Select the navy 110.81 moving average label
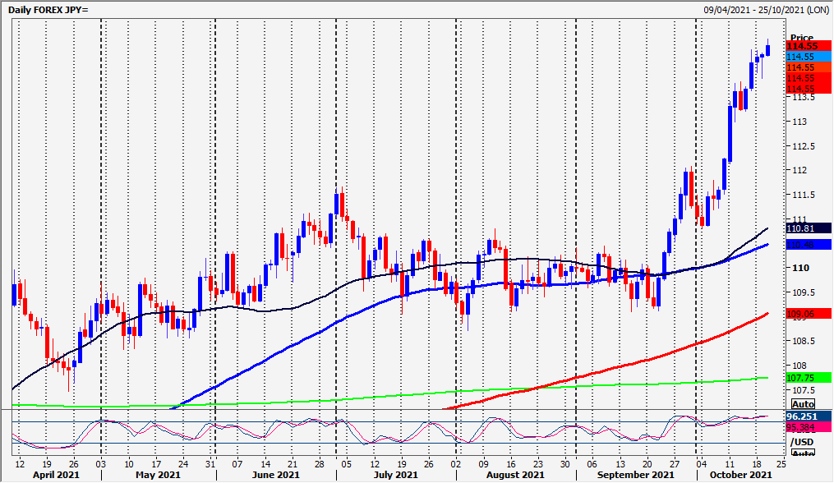 tap(802, 230)
